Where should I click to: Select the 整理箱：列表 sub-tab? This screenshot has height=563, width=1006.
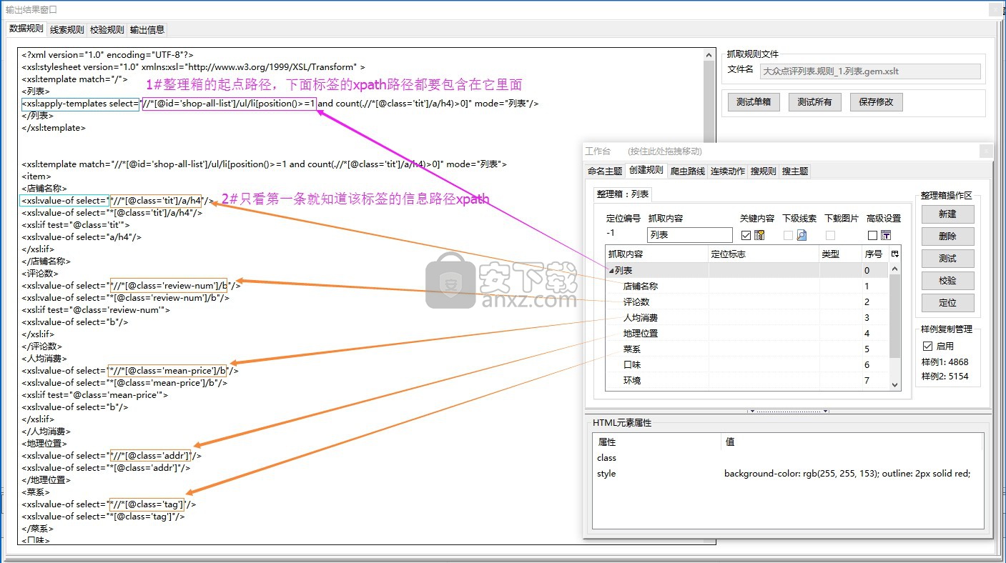click(x=623, y=194)
